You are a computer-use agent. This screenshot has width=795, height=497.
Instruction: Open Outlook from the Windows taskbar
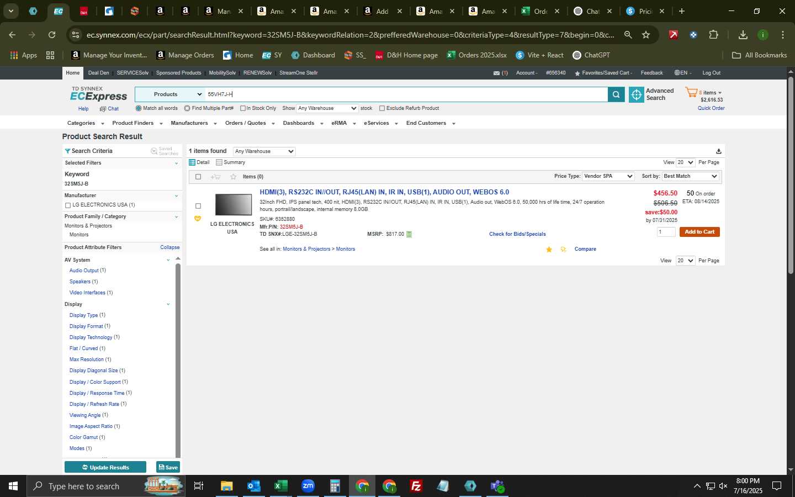pyautogui.click(x=253, y=486)
